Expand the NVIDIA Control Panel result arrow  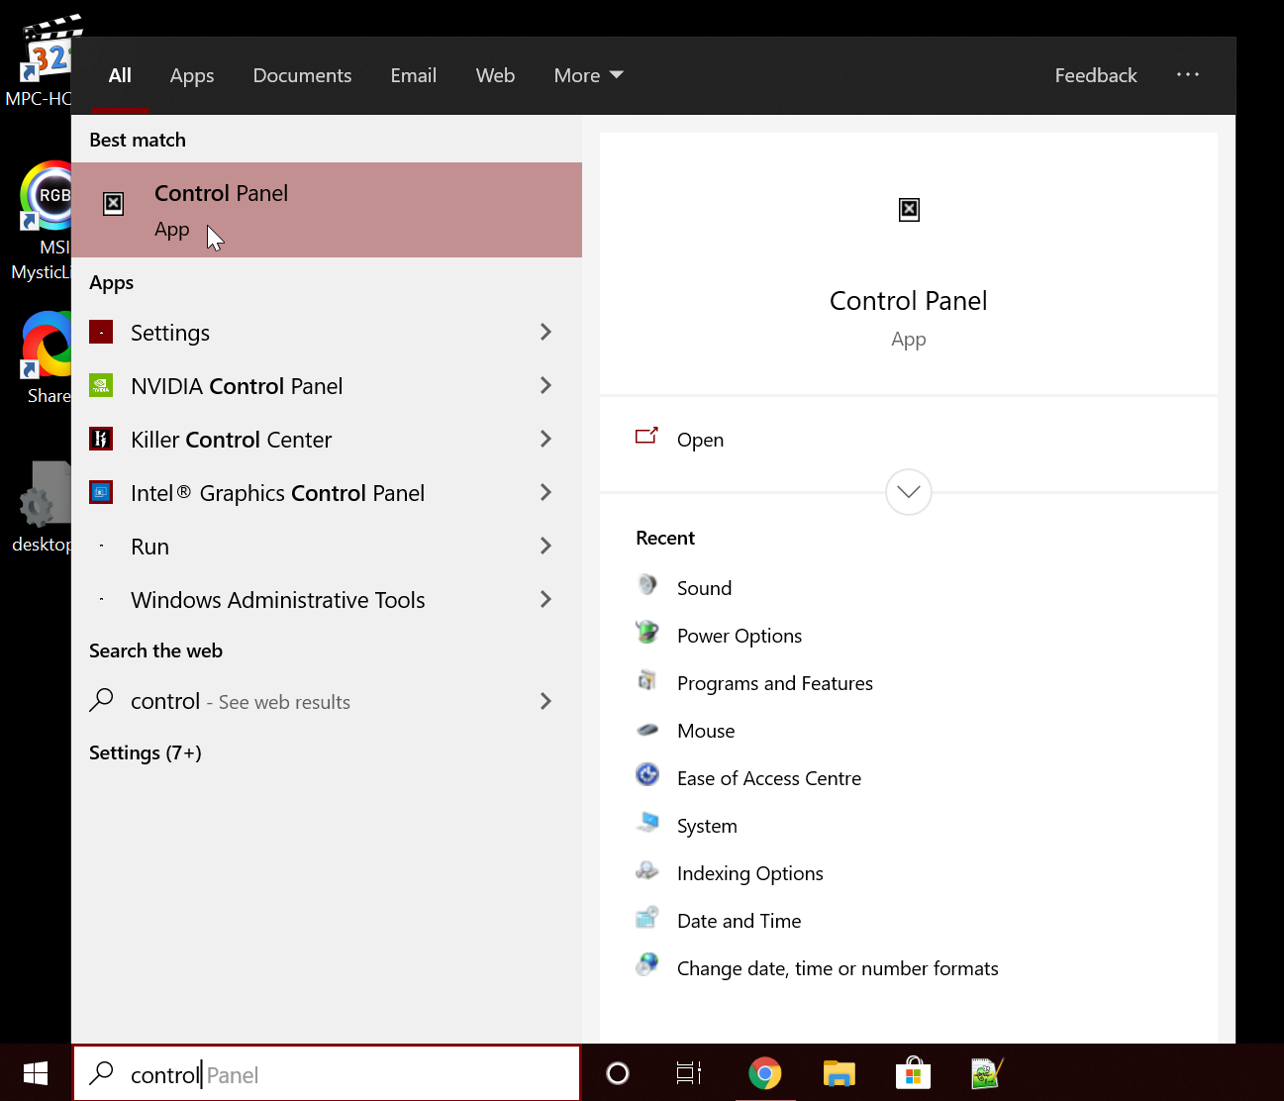tap(545, 385)
